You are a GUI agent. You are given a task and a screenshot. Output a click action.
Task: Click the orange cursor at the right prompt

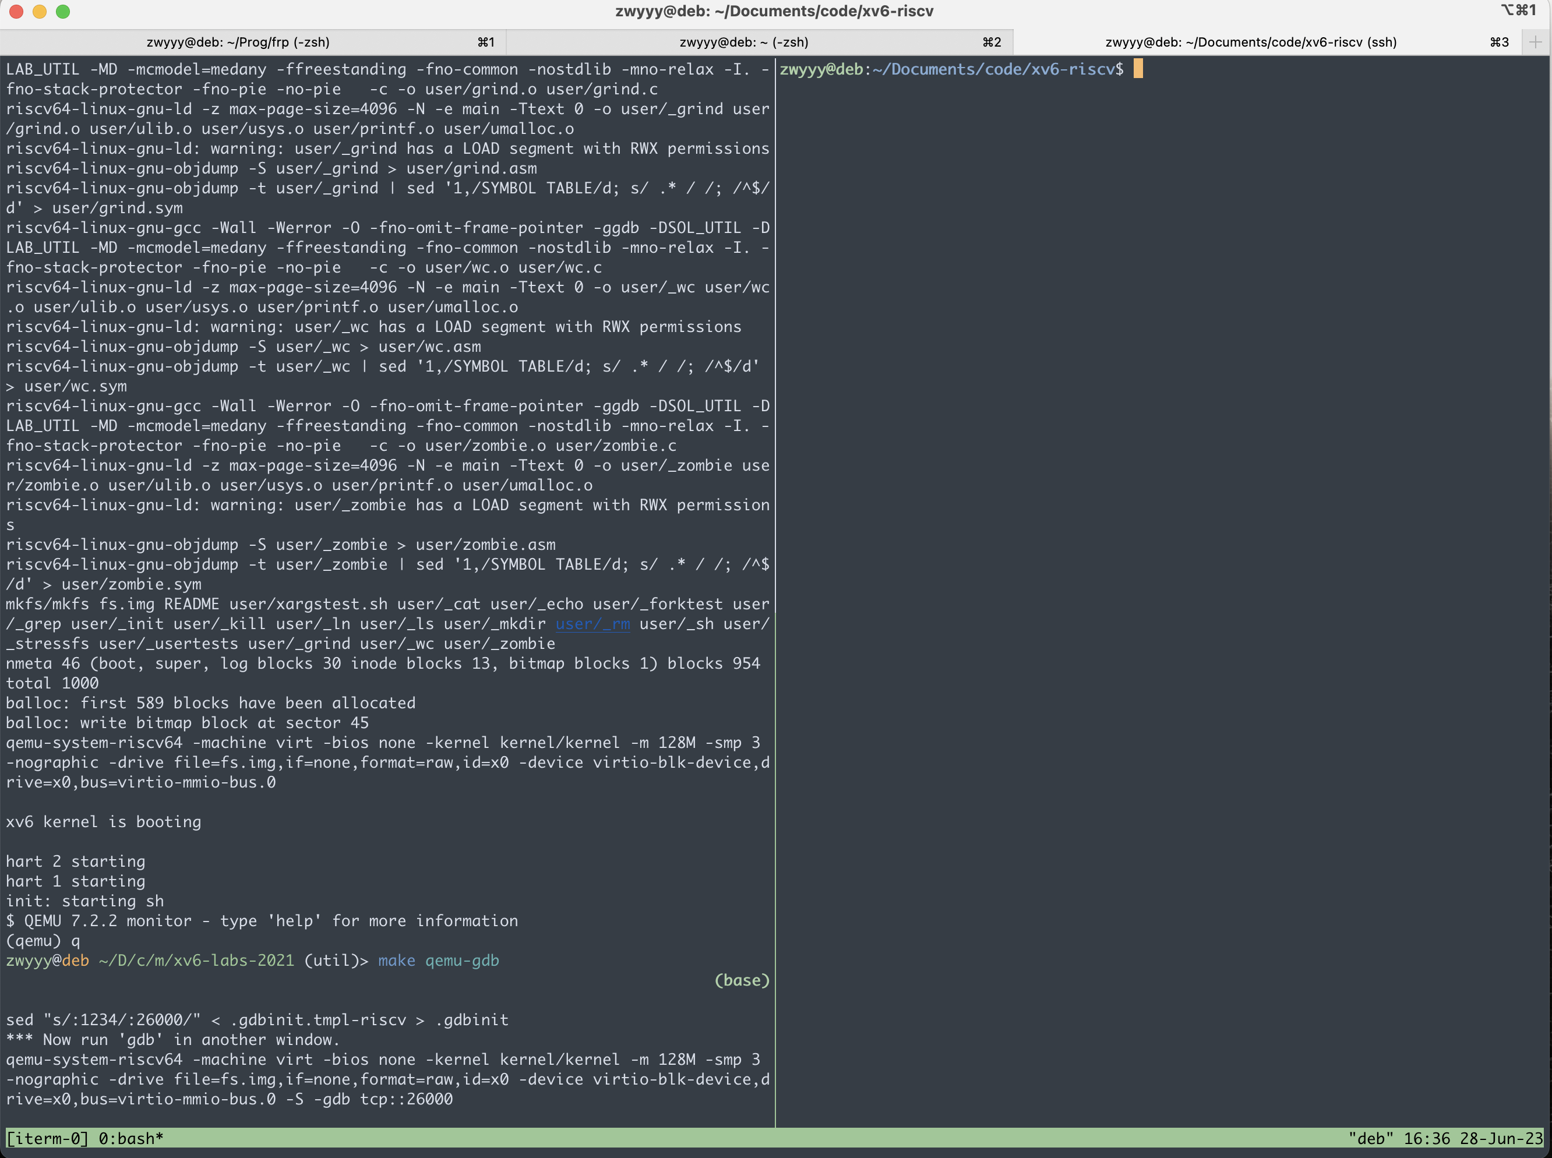(1138, 69)
